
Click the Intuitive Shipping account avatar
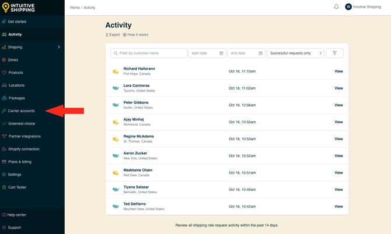click(x=348, y=7)
